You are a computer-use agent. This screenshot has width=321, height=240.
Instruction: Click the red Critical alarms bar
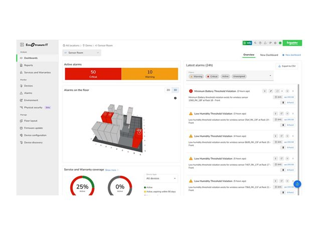click(x=93, y=74)
